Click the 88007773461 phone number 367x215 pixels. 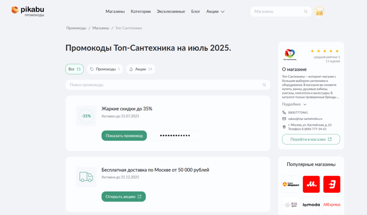[x=298, y=112]
